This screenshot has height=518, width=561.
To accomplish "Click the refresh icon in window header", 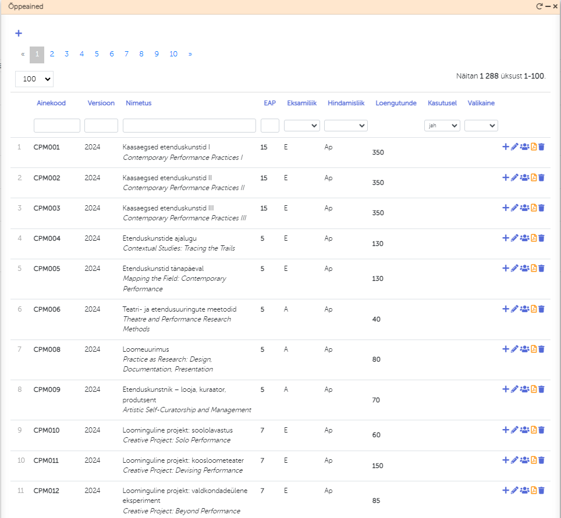I will [x=539, y=6].
